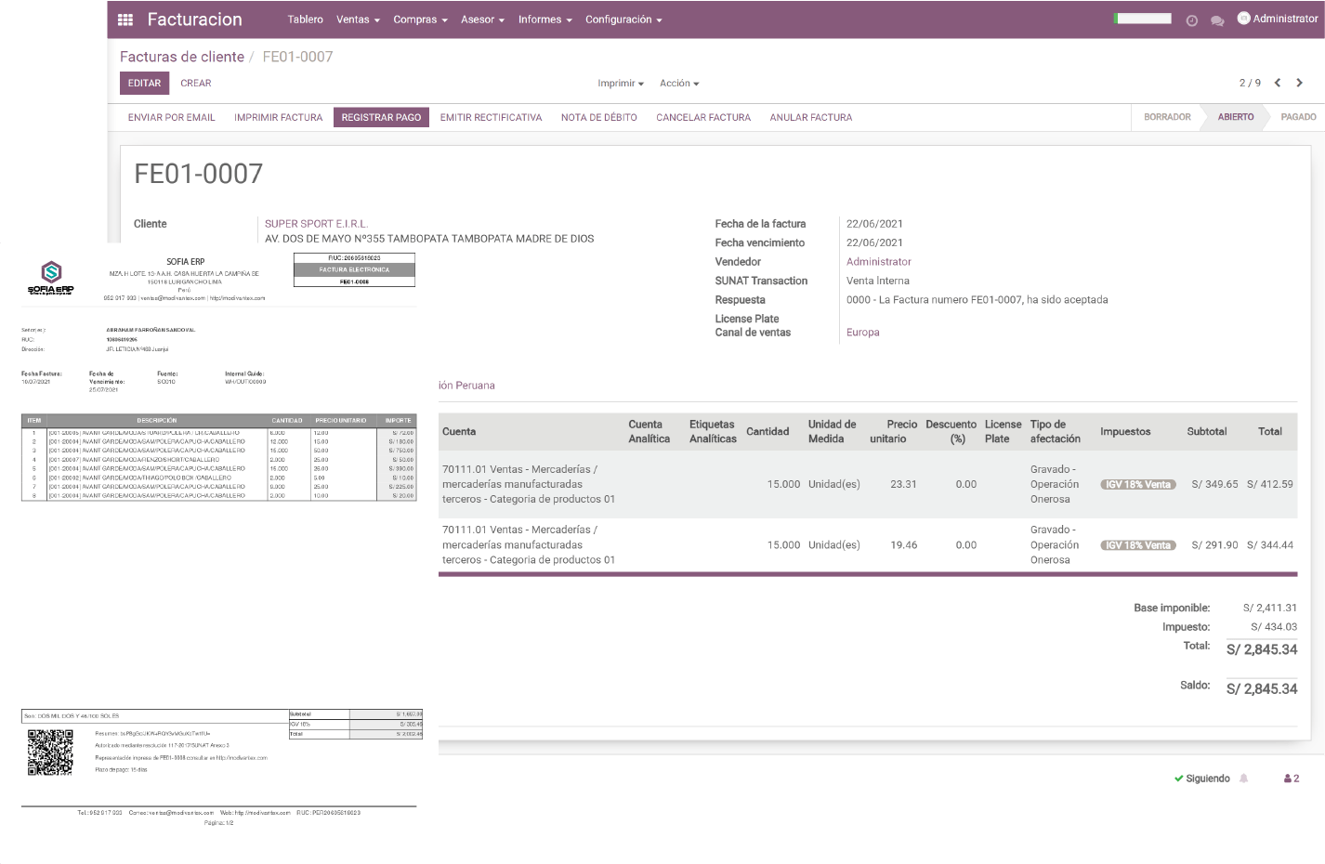The width and height of the screenshot is (1325, 864).
Task: Open the Compras menu
Action: coord(415,19)
